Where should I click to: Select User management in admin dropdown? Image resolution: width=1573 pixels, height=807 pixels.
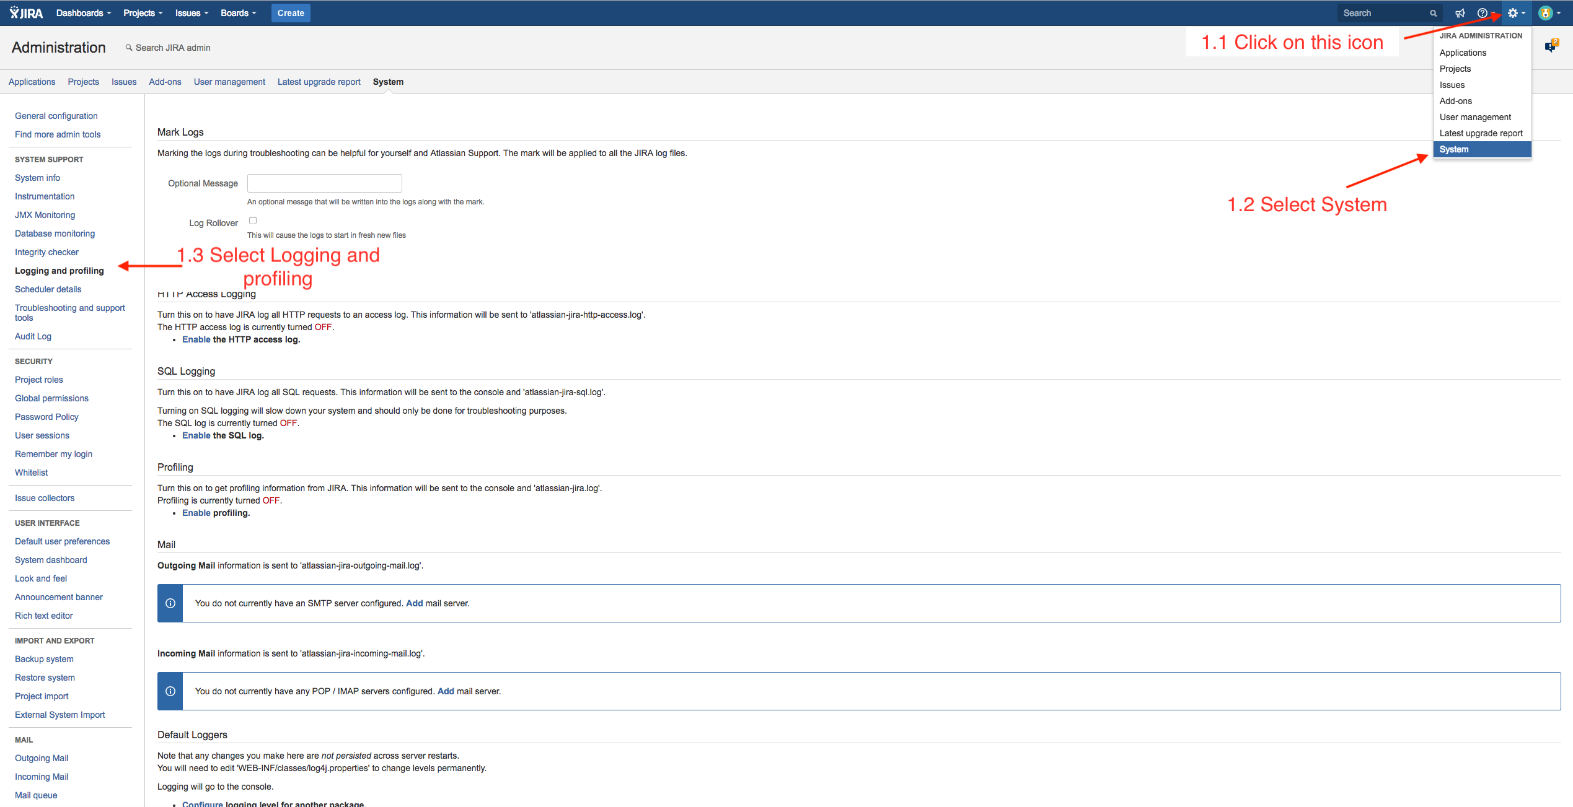pos(1475,117)
